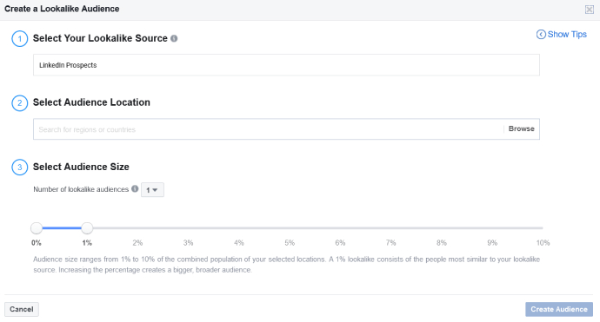Click the slider track at 3%
600x322 pixels.
point(189,228)
